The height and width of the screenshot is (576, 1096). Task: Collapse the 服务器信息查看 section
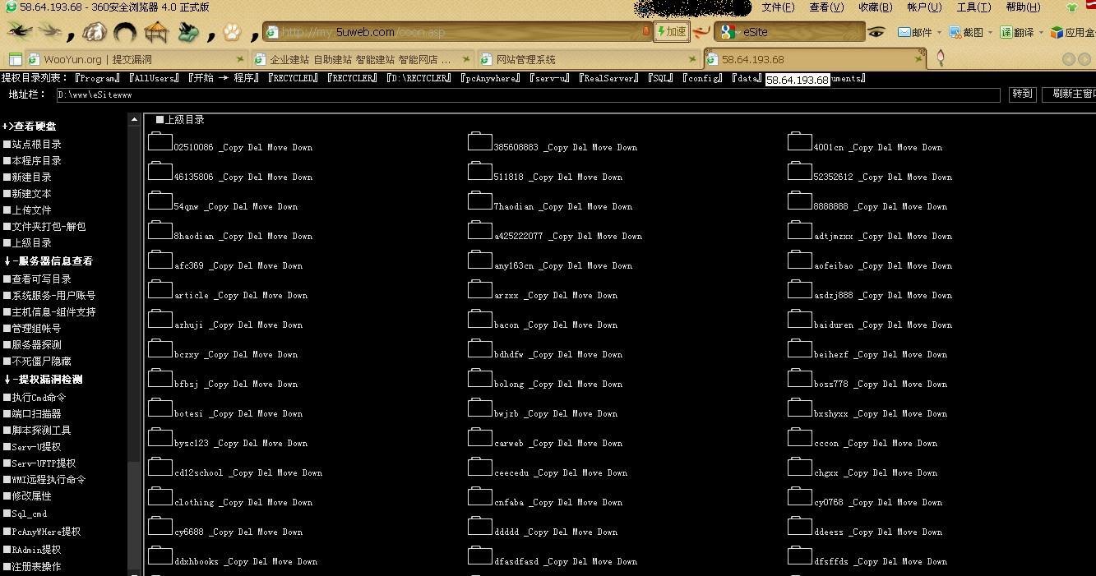pyautogui.click(x=48, y=260)
